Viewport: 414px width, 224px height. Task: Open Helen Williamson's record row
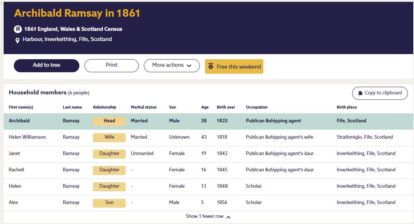pyautogui.click(x=27, y=137)
